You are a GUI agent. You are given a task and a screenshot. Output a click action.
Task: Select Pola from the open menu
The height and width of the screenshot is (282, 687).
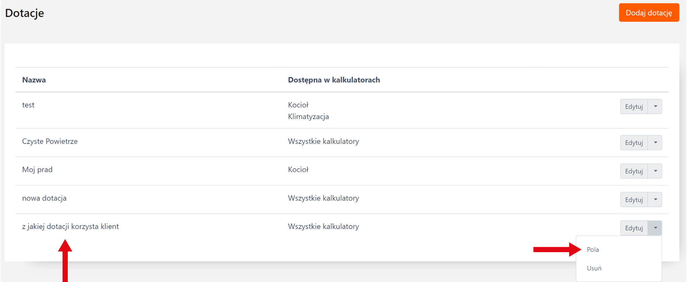coord(593,250)
